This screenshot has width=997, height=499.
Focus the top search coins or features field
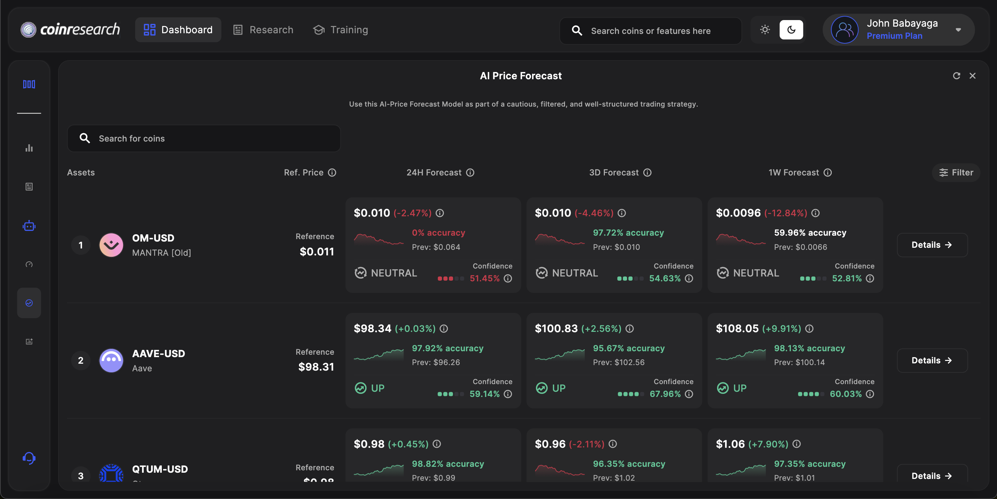tap(650, 30)
